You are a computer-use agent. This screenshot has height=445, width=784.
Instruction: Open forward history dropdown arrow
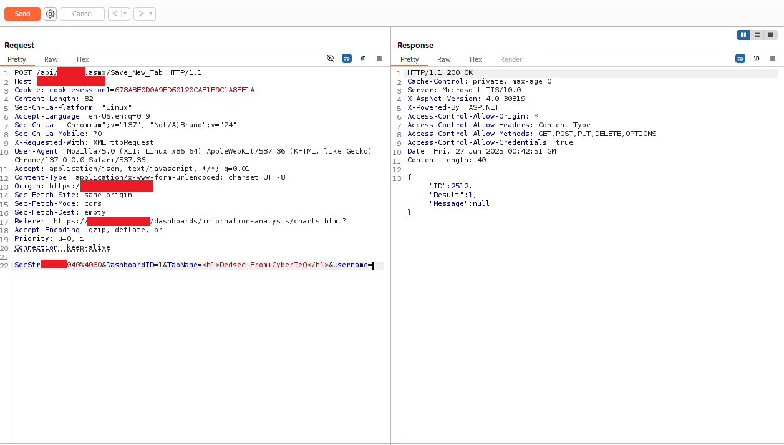(x=151, y=14)
